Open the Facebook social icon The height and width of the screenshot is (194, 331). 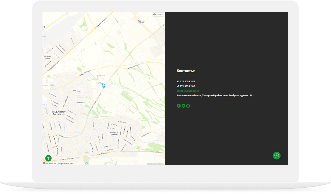(179, 106)
